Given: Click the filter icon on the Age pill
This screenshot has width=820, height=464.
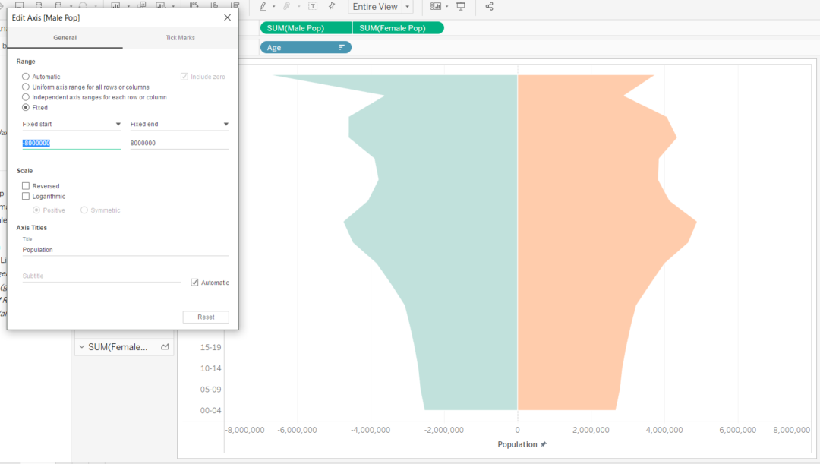Looking at the screenshot, I should coord(343,46).
